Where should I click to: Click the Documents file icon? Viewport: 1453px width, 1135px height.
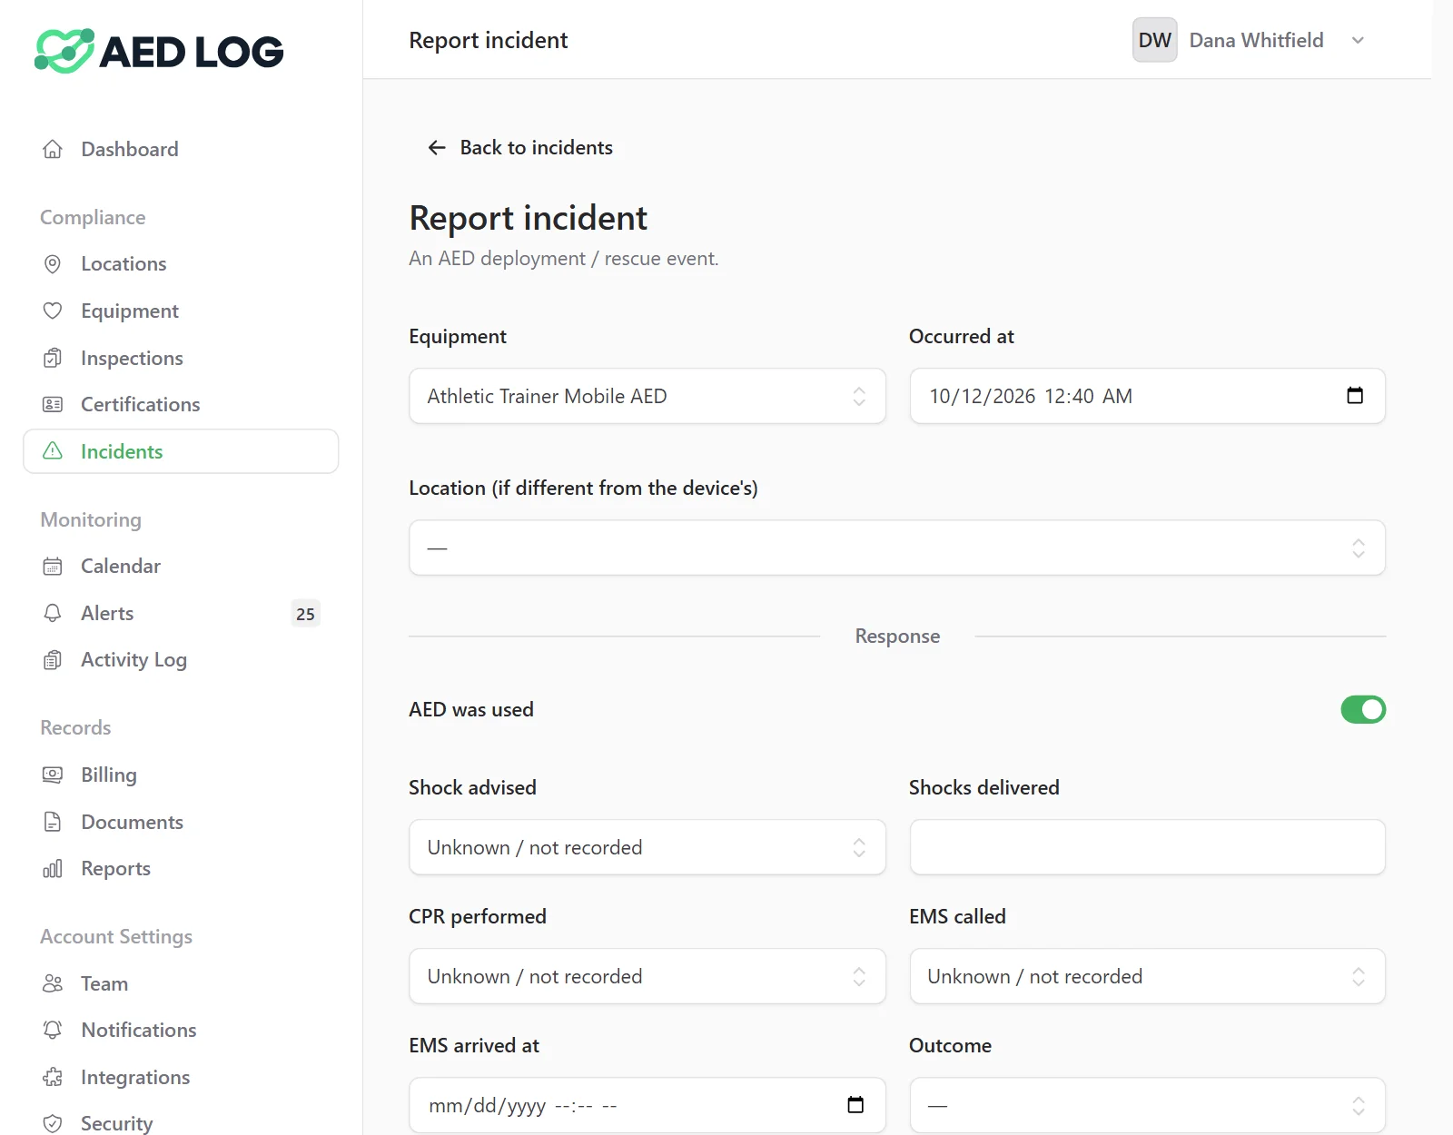[53, 822]
